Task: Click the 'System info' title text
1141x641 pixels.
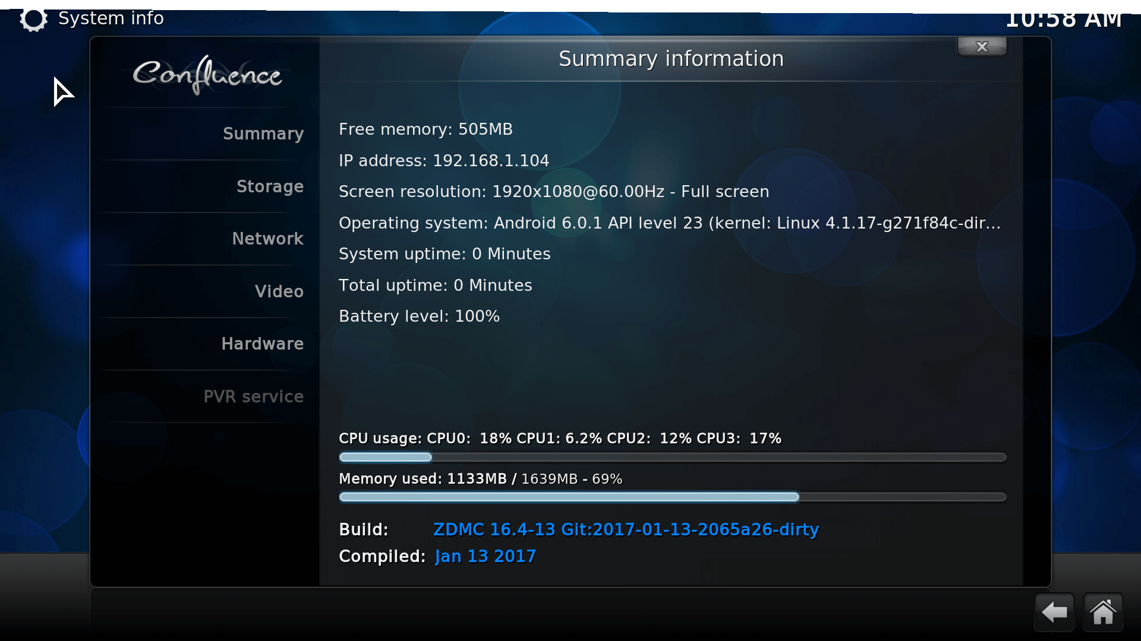Action: pos(111,18)
